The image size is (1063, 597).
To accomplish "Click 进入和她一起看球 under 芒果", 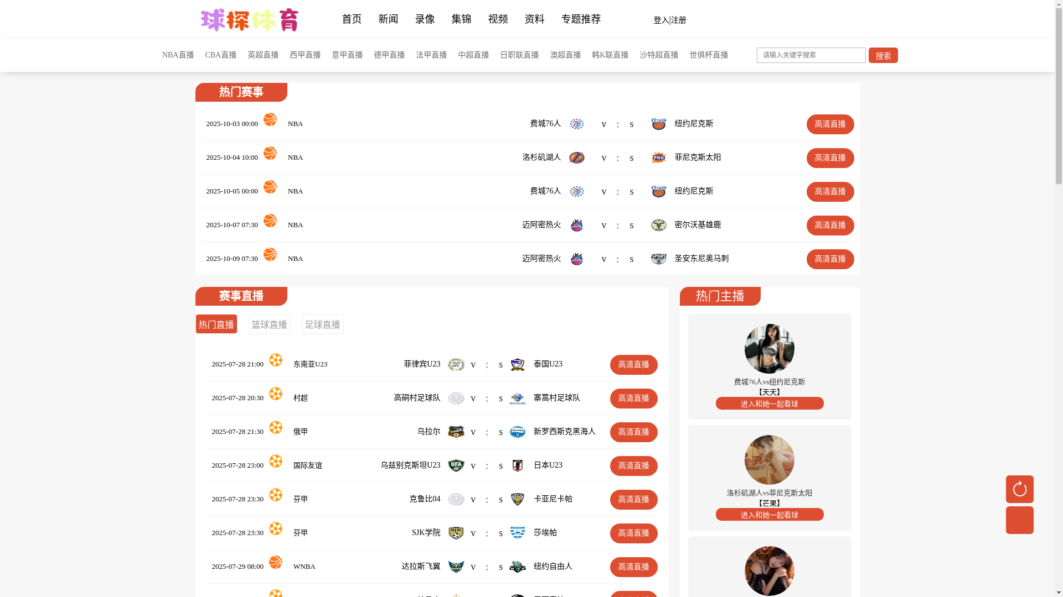I will click(770, 515).
